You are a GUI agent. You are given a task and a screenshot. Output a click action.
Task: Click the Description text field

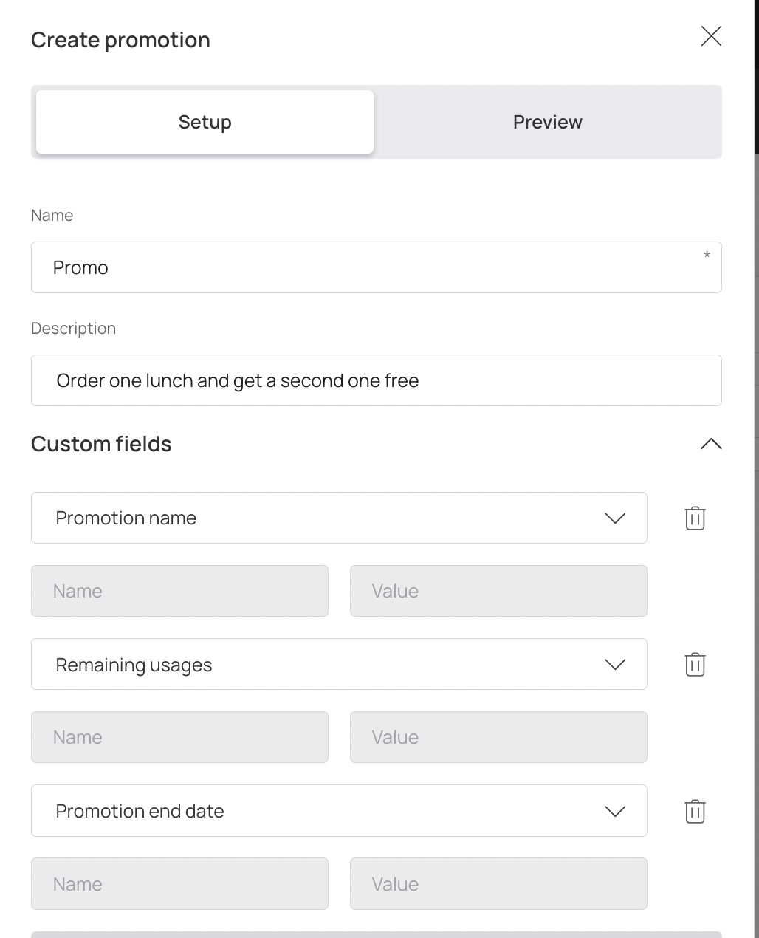[x=376, y=380]
